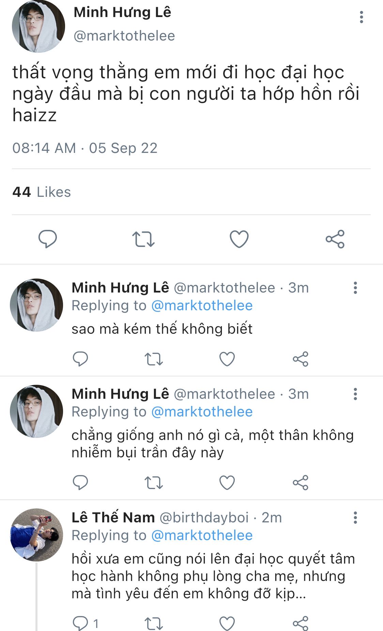Image resolution: width=383 pixels, height=631 pixels.
Task: Like the 'sao mà kém thế' reply
Action: tap(227, 359)
